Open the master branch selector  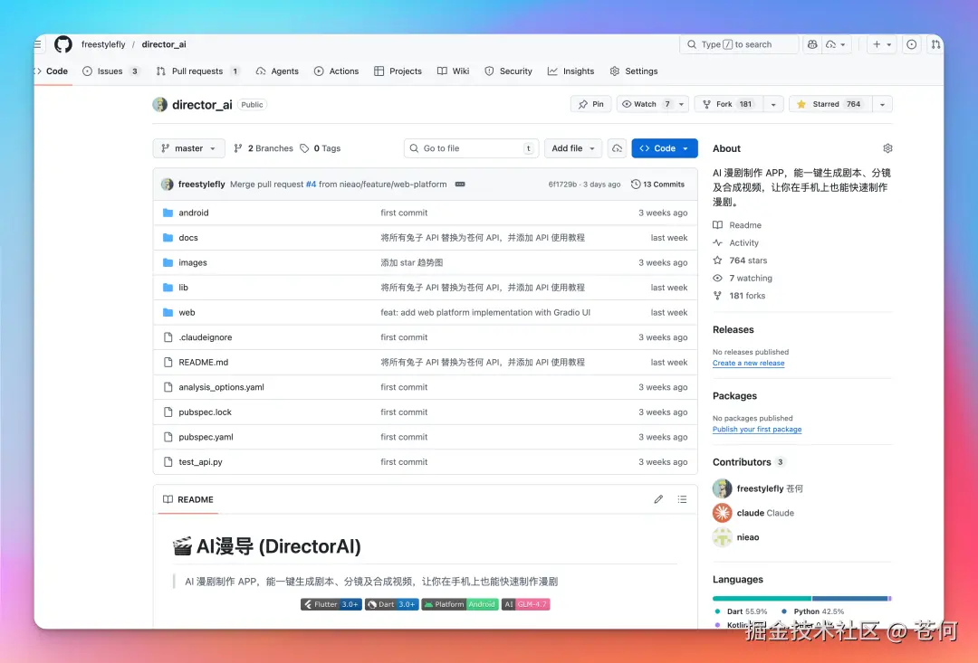click(188, 148)
